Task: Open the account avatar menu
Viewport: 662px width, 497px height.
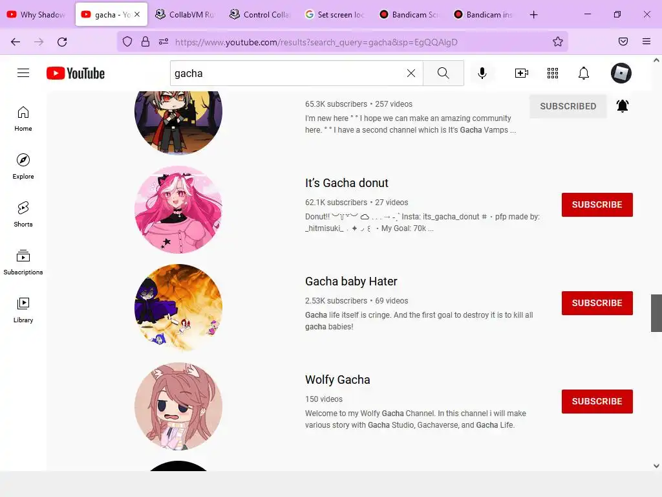Action: pos(621,73)
